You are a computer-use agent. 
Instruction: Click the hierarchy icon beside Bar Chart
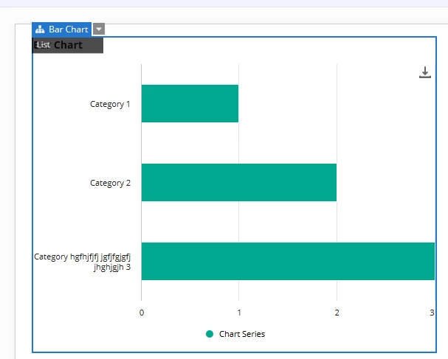coord(40,29)
